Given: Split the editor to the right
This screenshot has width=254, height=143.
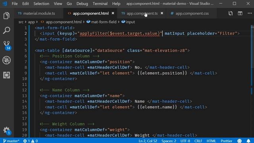Looking at the screenshot, I should (x=240, y=14).
